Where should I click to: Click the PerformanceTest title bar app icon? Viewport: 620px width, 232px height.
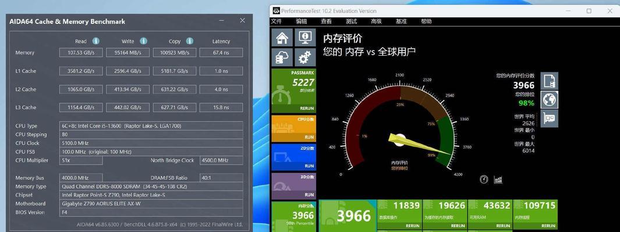[x=277, y=10]
